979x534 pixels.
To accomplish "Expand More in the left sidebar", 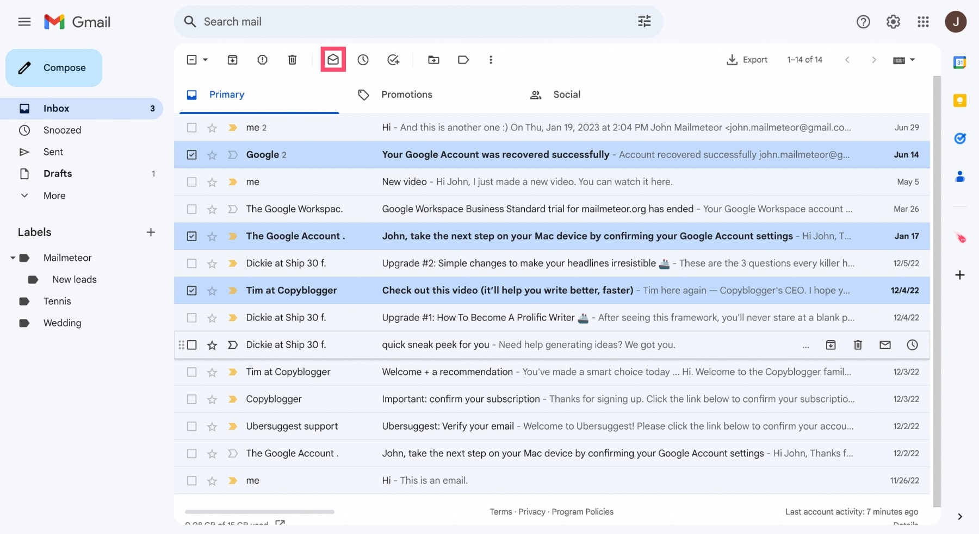I will tap(55, 196).
